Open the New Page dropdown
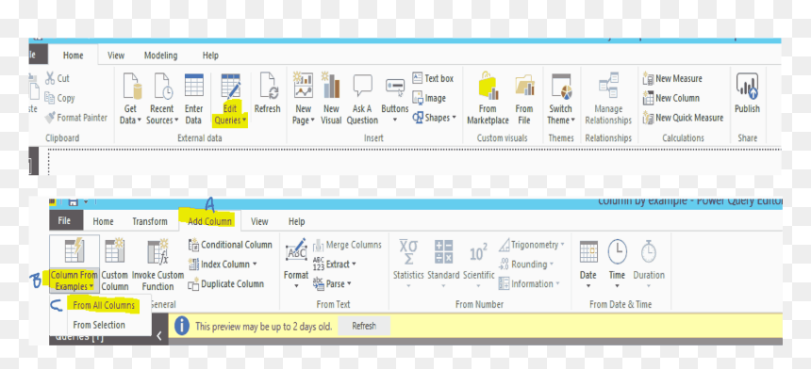The height and width of the screenshot is (369, 811). (x=304, y=99)
